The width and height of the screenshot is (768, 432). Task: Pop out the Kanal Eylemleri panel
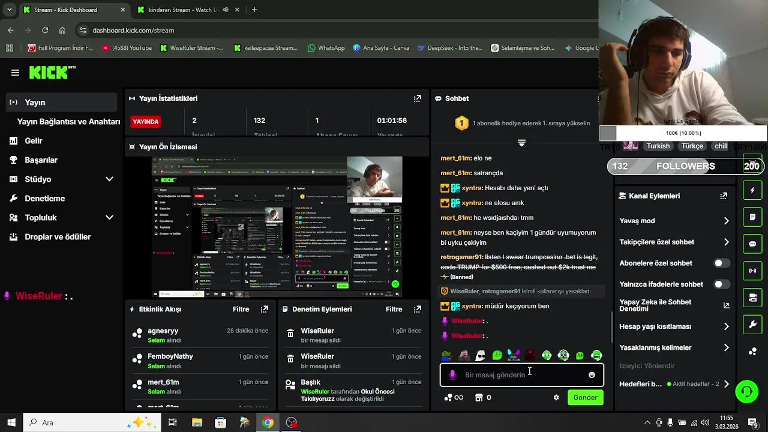[724, 196]
